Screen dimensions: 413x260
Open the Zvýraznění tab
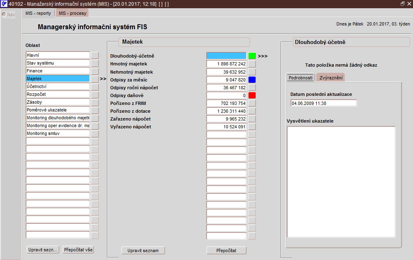click(x=332, y=78)
